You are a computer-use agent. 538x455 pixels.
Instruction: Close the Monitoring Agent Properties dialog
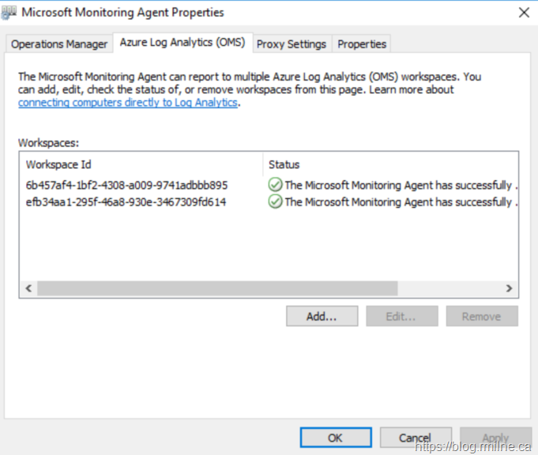(x=523, y=13)
